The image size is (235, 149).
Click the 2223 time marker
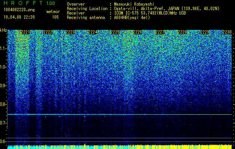[x=70, y=32]
